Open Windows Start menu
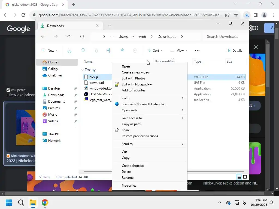 [x=9, y=202]
